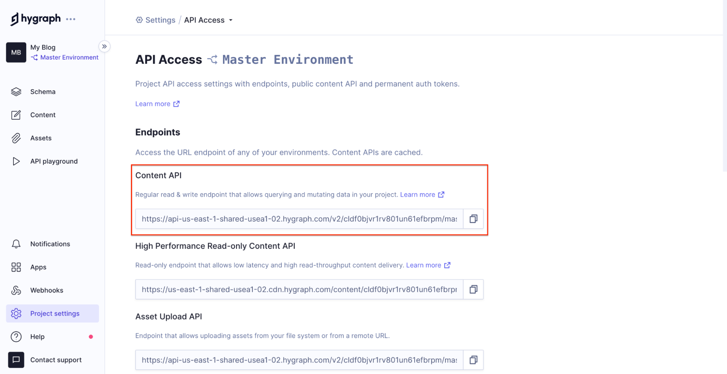Image resolution: width=727 pixels, height=374 pixels.
Task: Copy the High Performance Read-only endpoint
Action: (473, 289)
